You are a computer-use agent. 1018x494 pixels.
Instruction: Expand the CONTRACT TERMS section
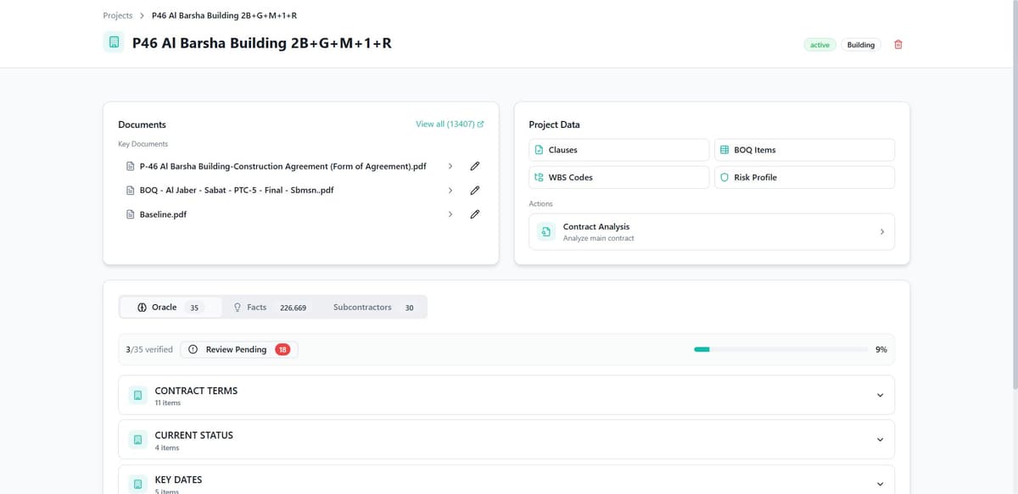[880, 394]
